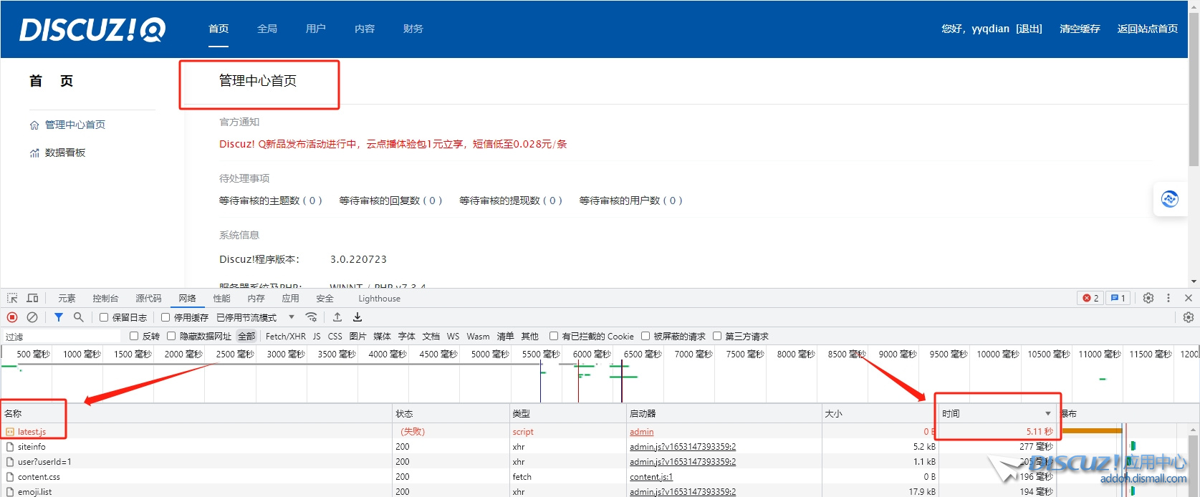
Task: Expand the 已停用节流模式 throttling dropdown
Action: pyautogui.click(x=292, y=317)
